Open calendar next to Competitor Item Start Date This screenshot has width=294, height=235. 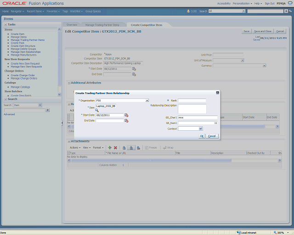(x=134, y=68)
